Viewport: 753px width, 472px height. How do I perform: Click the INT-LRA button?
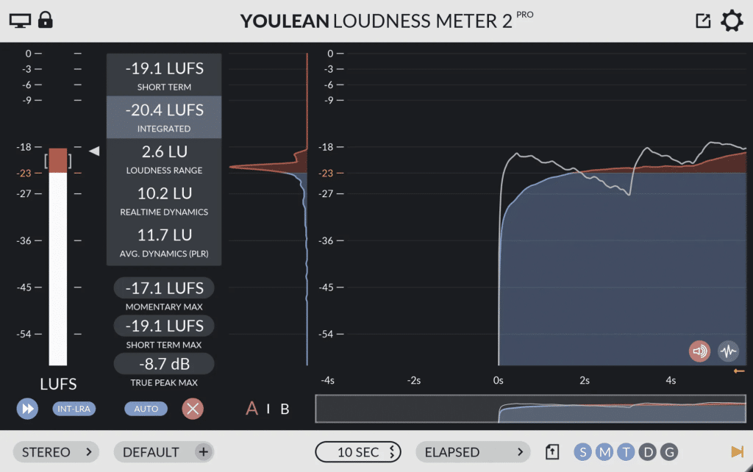[x=74, y=409]
